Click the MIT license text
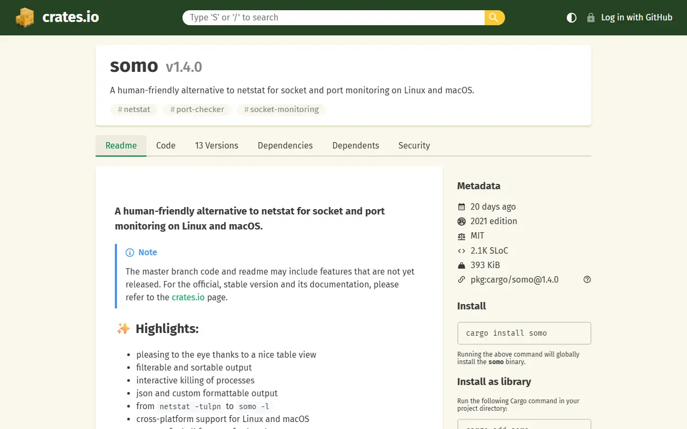The image size is (687, 429). click(x=477, y=236)
